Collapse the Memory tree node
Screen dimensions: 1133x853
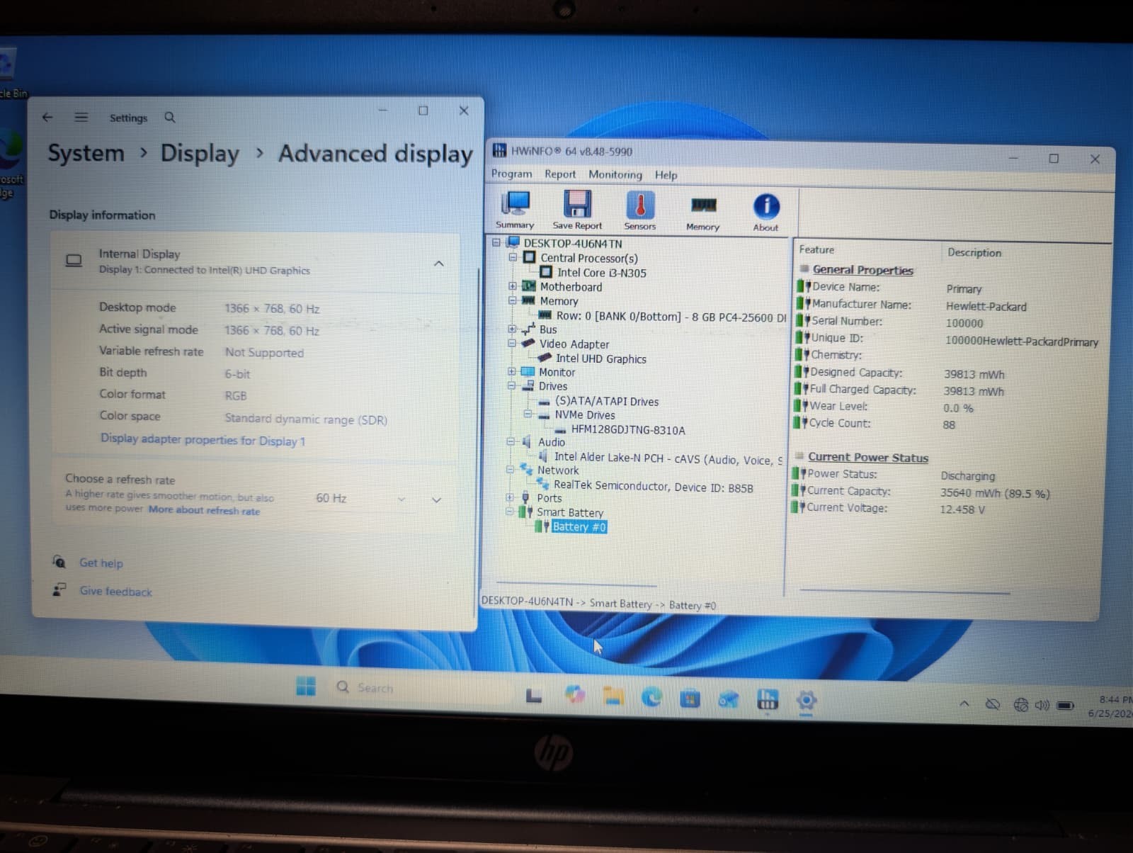pos(513,300)
